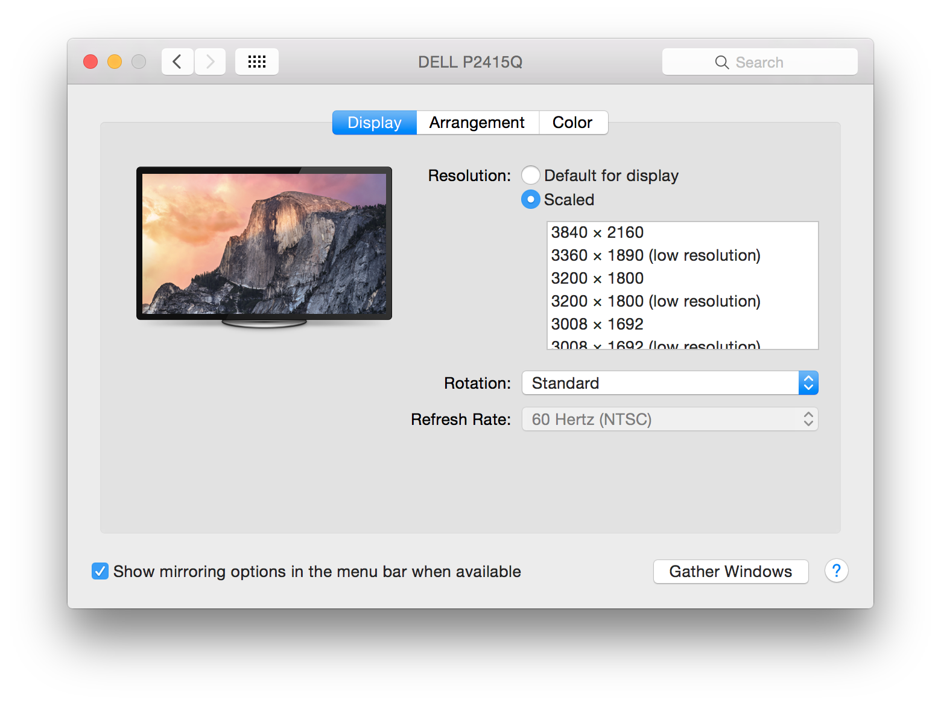Click the Gather Windows button

[x=730, y=571]
